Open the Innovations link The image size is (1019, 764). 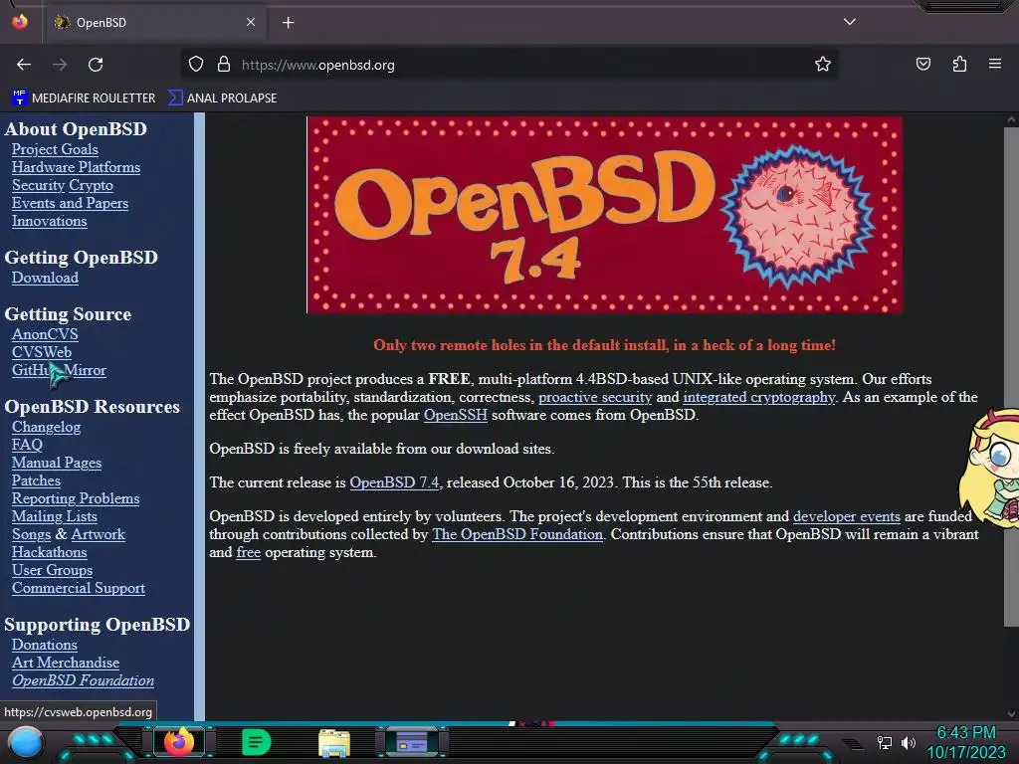point(50,221)
